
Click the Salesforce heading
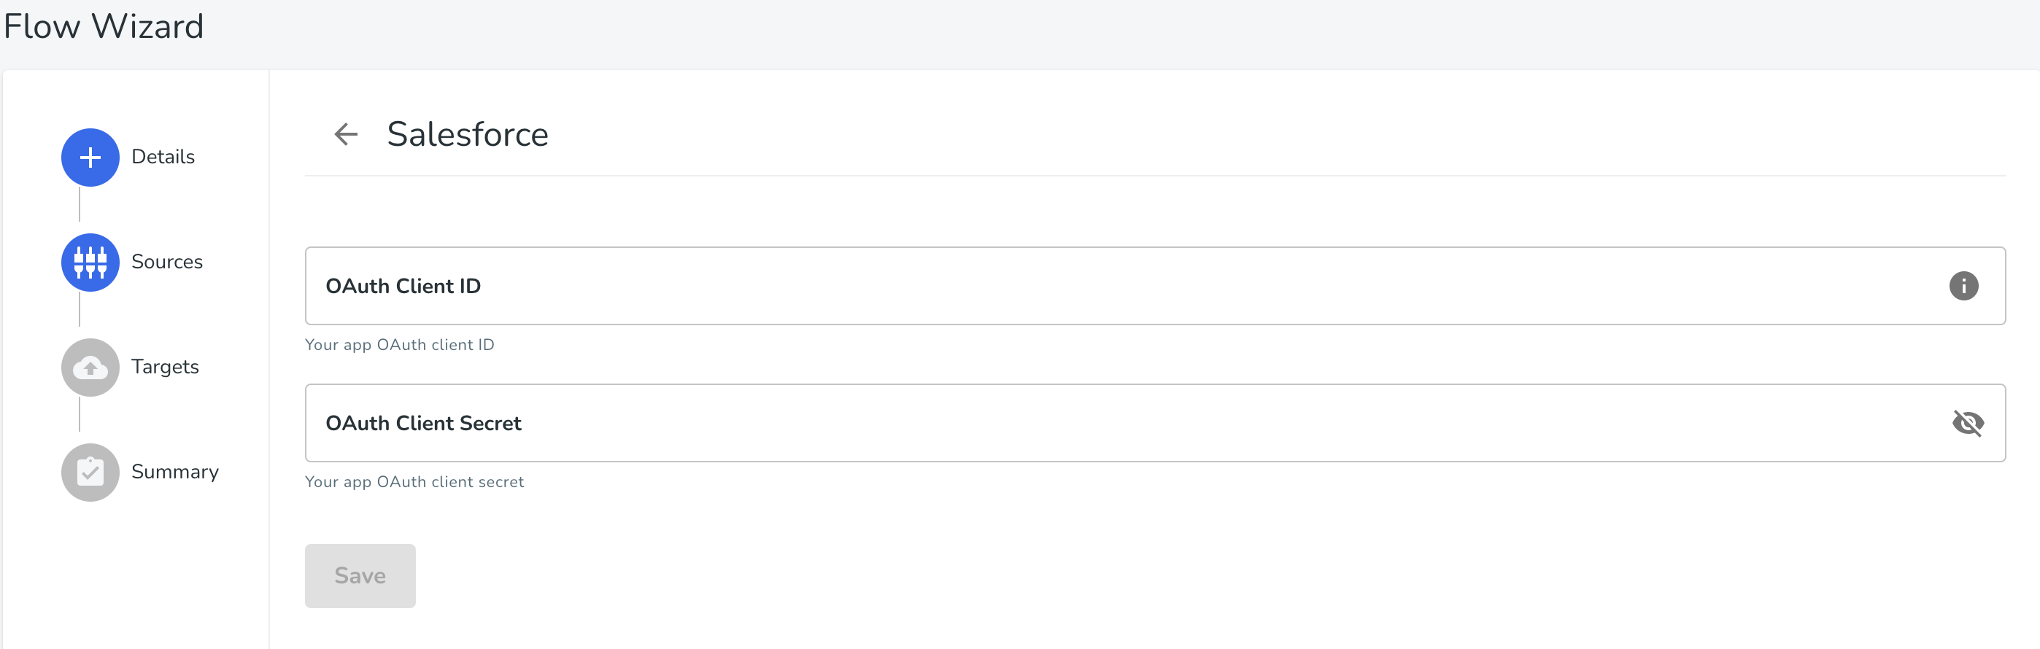pos(467,133)
